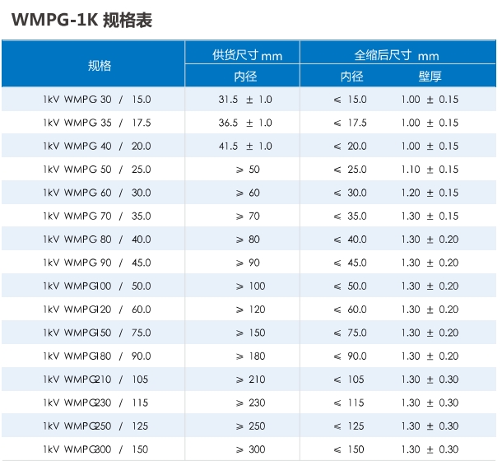Select supplied diameter '≥ 150'
This screenshot has height=475, width=502.
tap(251, 333)
